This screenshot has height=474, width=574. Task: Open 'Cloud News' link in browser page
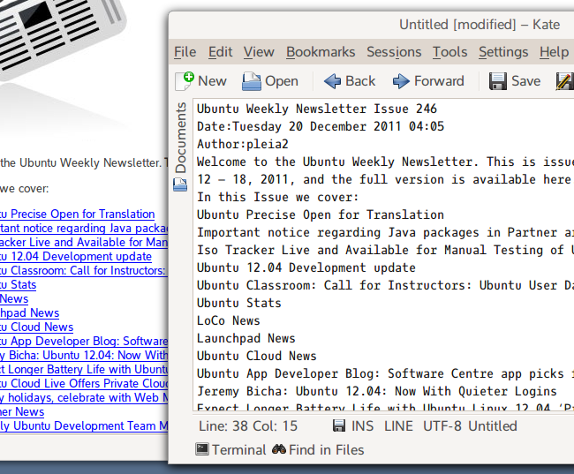(36, 327)
